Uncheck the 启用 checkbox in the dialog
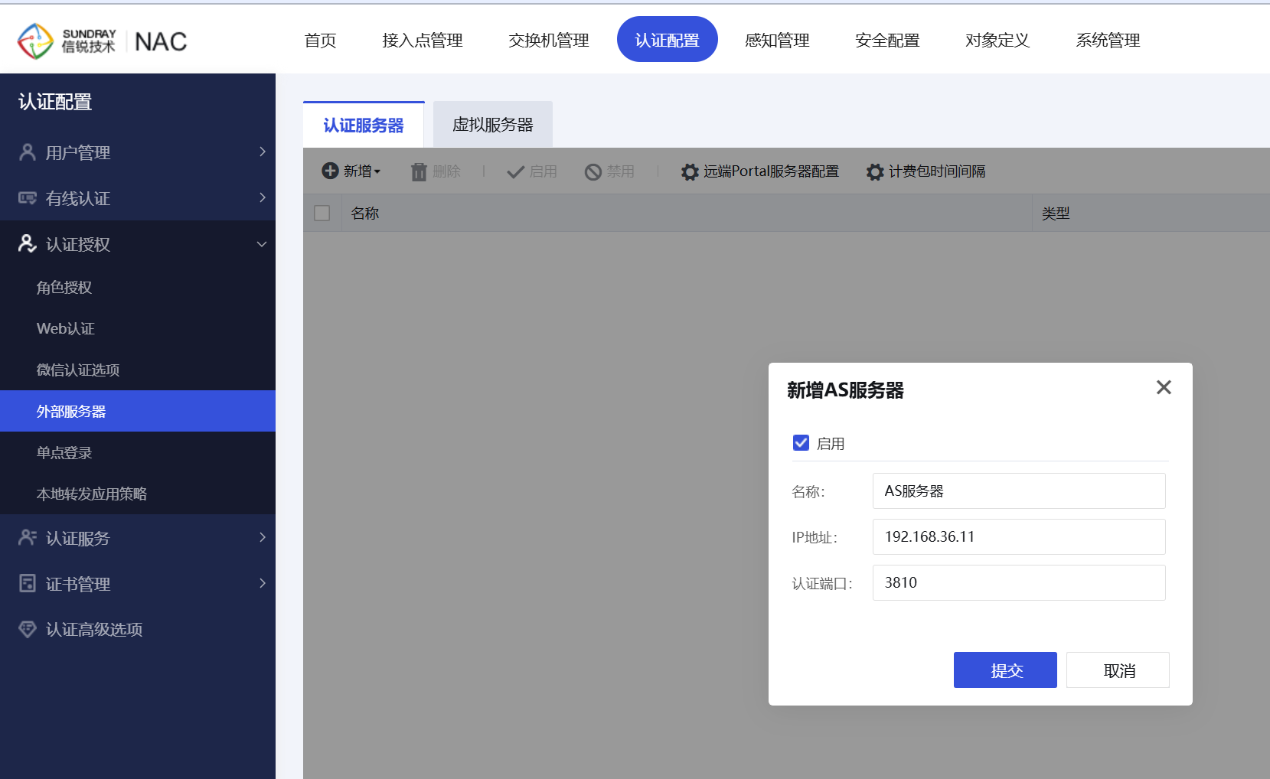The height and width of the screenshot is (779, 1270). 801,443
